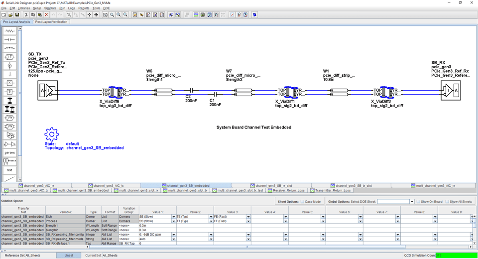This screenshot has width=478, height=259.
Task: Open the TT (Typ) Process dropdown
Action: click(x=211, y=221)
